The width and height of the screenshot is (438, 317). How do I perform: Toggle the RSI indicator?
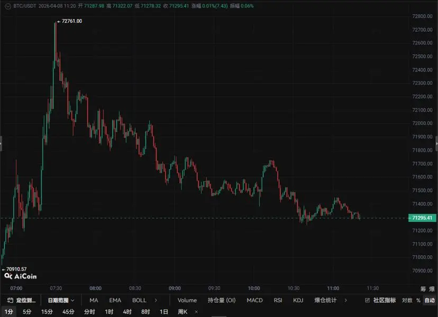click(x=278, y=300)
